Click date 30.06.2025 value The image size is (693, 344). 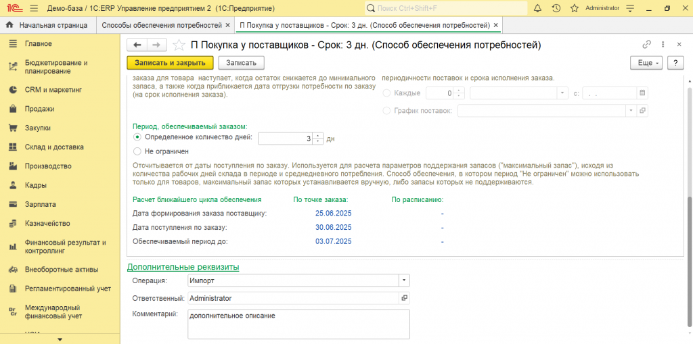tap(333, 228)
